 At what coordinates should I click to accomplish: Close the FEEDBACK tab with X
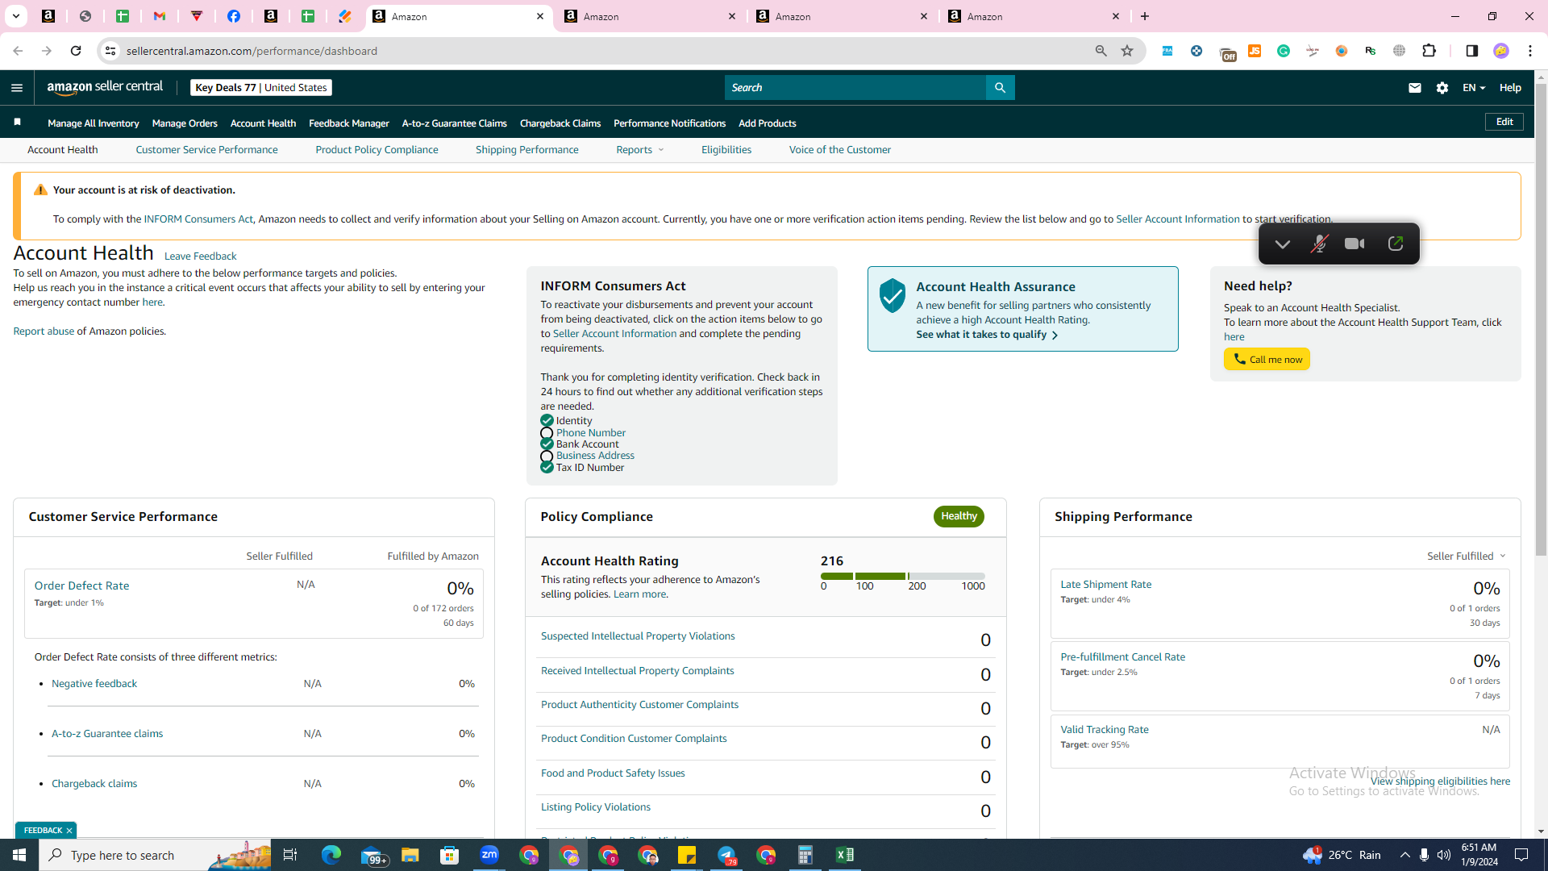click(69, 831)
